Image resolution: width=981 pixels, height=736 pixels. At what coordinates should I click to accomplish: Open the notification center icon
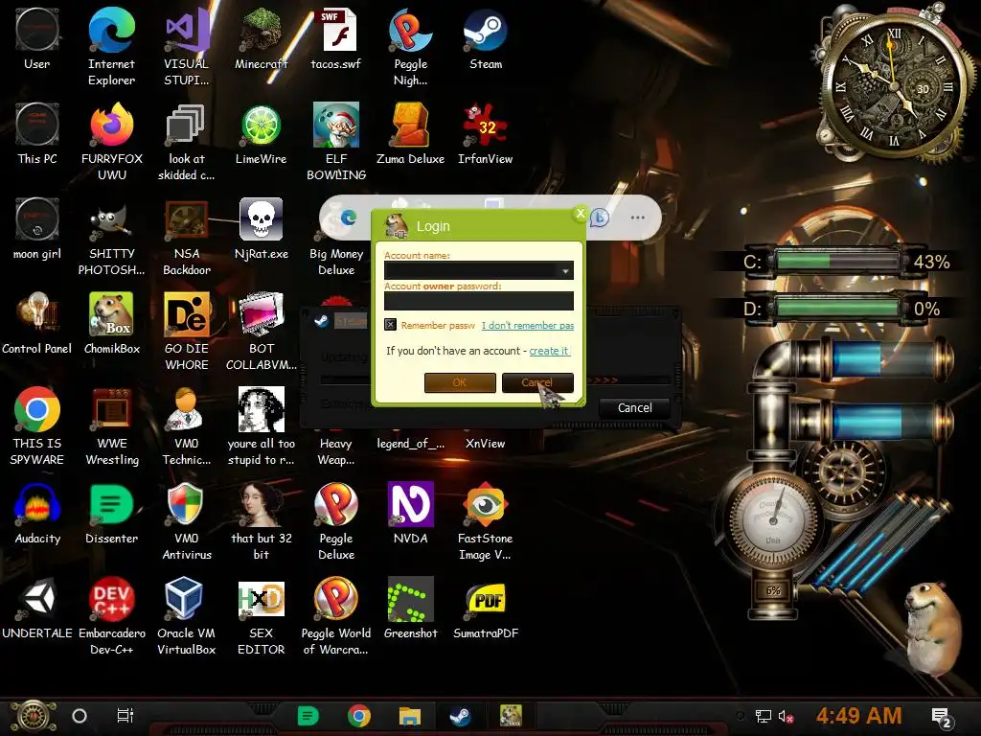tap(941, 717)
